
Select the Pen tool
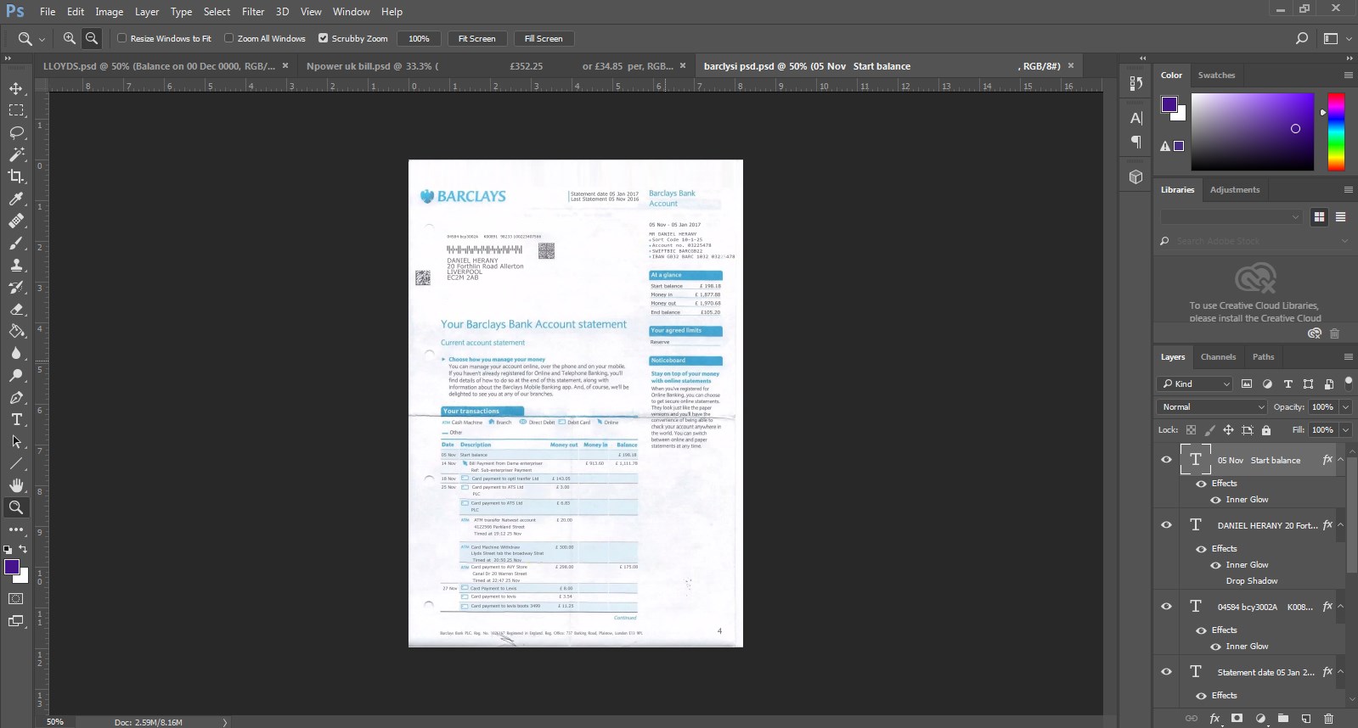click(16, 397)
